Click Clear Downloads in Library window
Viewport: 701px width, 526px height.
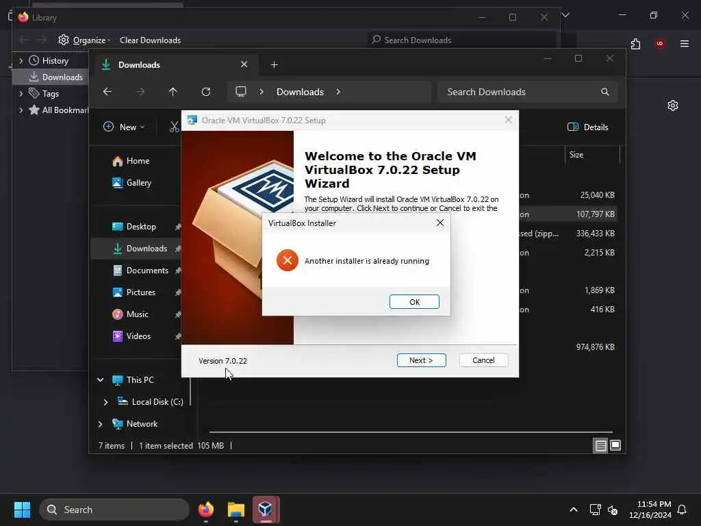click(x=150, y=40)
